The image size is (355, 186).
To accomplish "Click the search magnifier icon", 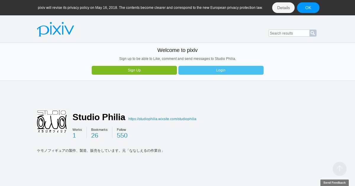I will 313,33.
